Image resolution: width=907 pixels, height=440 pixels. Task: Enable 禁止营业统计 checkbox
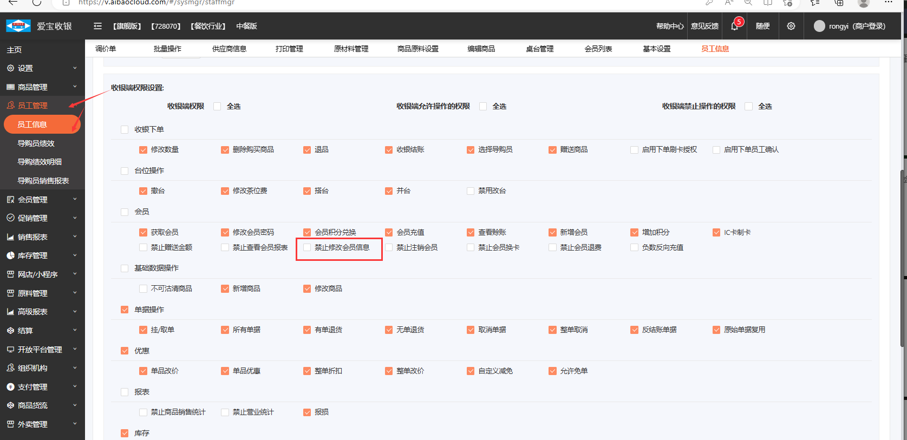pyautogui.click(x=225, y=412)
